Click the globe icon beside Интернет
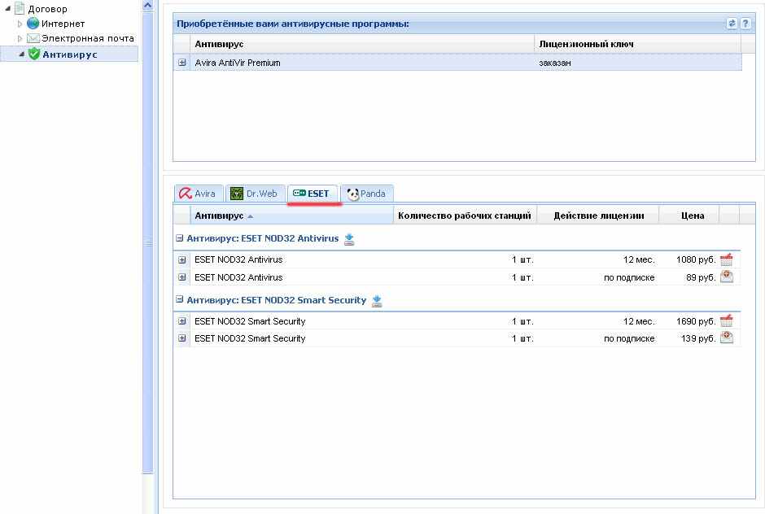This screenshot has width=765, height=514. pyautogui.click(x=33, y=23)
